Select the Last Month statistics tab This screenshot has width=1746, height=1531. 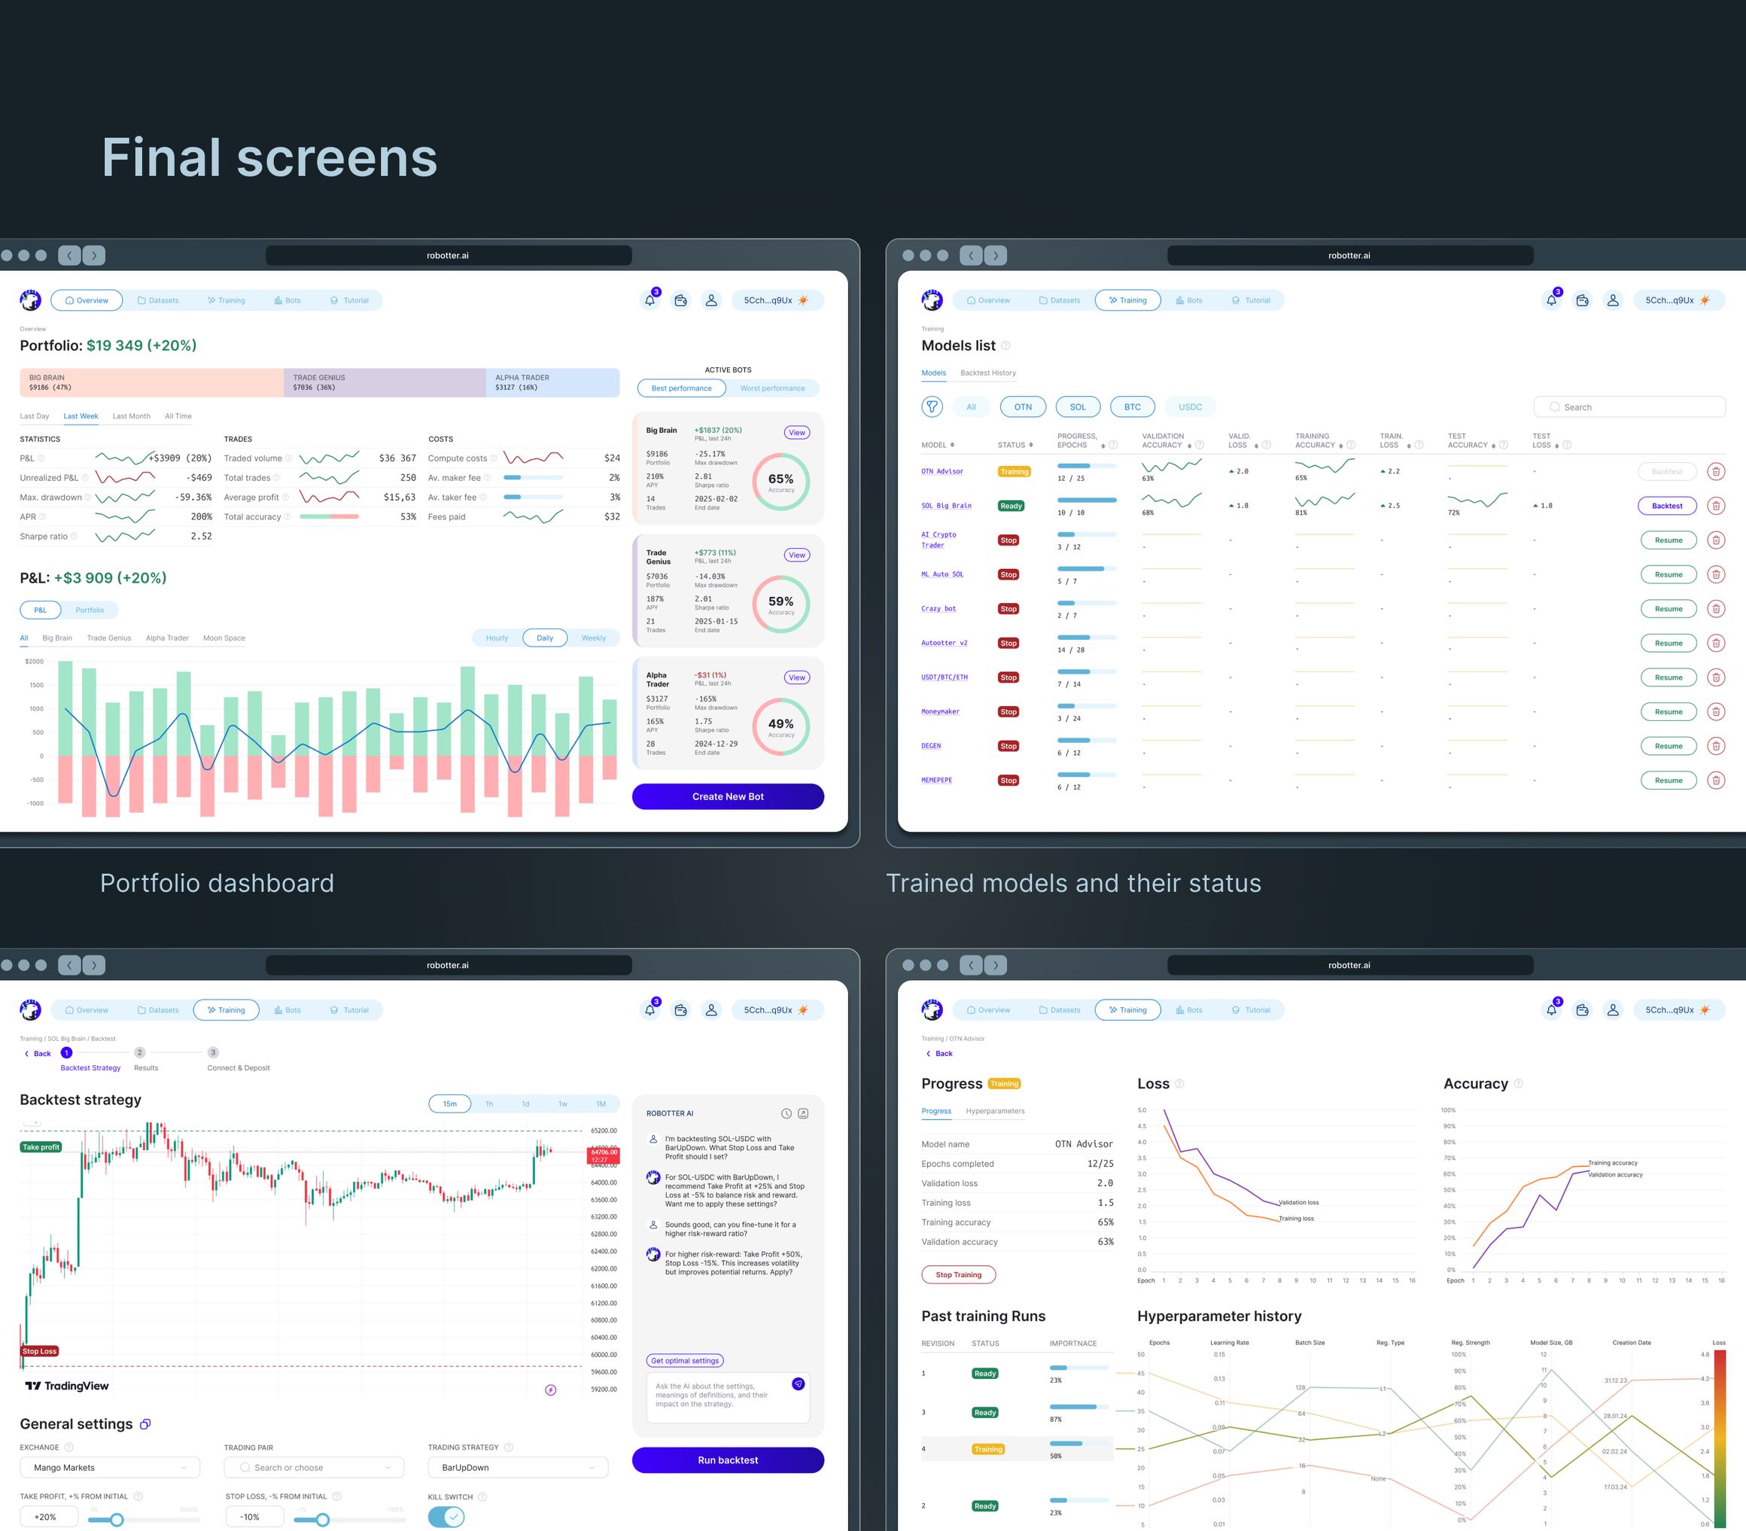[x=132, y=416]
